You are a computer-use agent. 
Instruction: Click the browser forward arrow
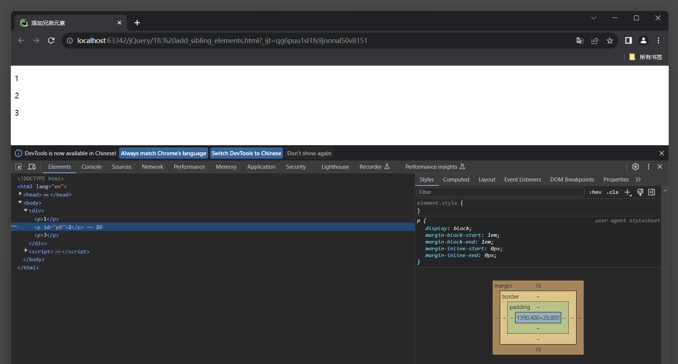(x=36, y=40)
